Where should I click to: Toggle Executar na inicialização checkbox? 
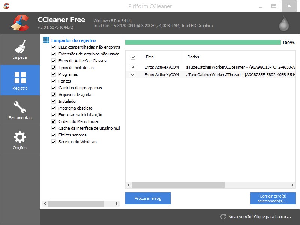(x=54, y=115)
